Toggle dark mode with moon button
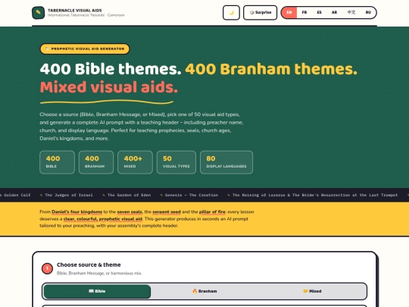Screen dimensions: 409x307 pyautogui.click(x=231, y=13)
